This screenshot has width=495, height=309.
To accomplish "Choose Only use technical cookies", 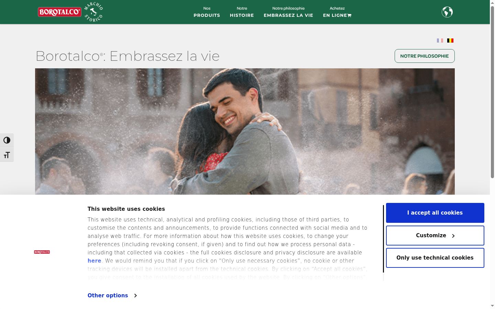I will tap(435, 258).
